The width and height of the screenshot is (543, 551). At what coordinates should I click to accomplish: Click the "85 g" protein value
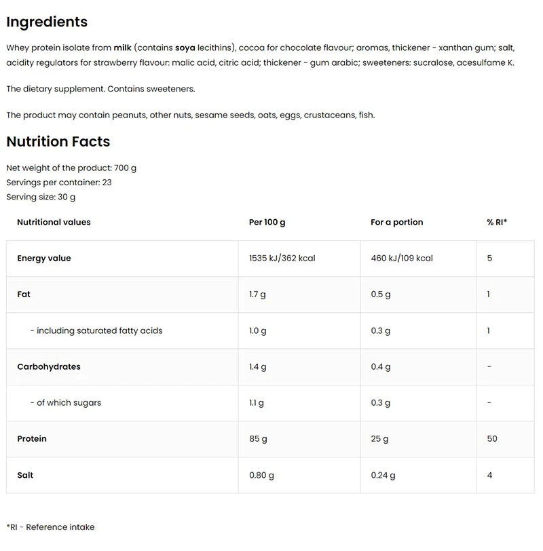[x=259, y=439]
